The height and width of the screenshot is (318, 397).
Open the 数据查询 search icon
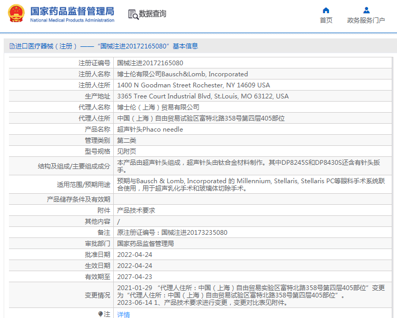133,14
